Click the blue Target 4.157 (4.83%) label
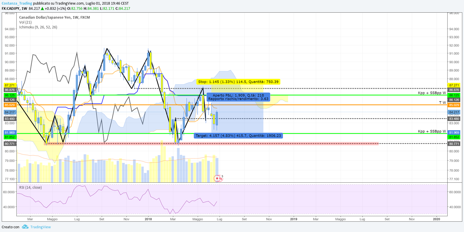This screenshot has height=232, width=464. [x=238, y=136]
